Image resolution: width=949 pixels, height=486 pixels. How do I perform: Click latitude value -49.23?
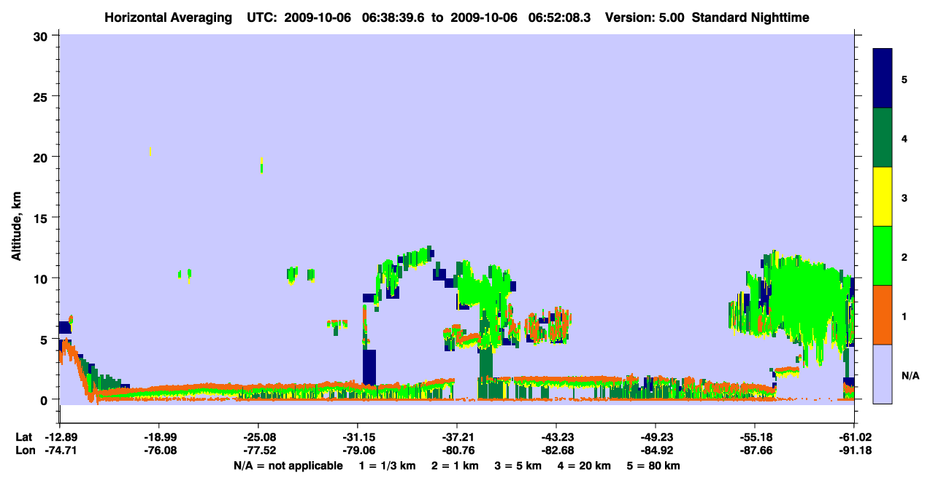656,436
